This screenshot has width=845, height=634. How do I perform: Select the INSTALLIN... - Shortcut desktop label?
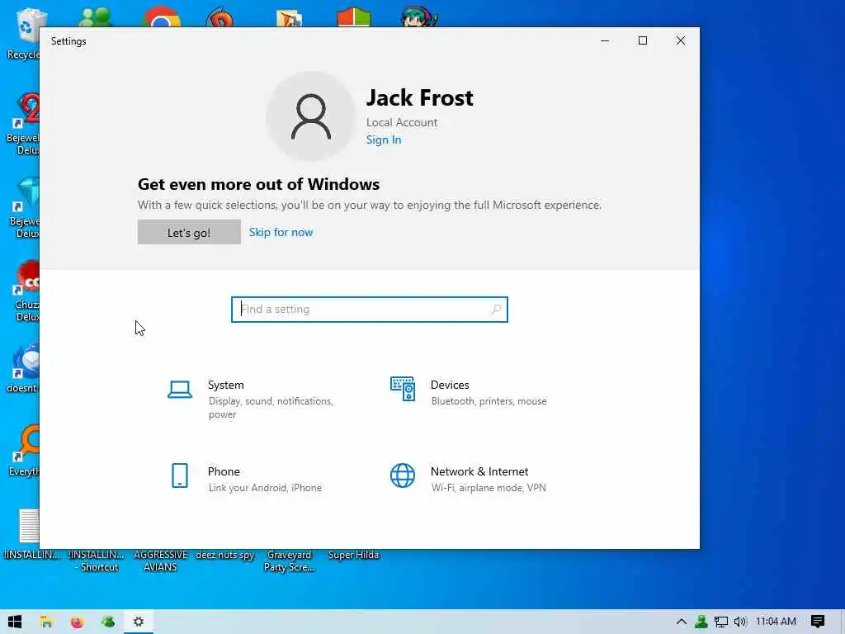(x=97, y=561)
